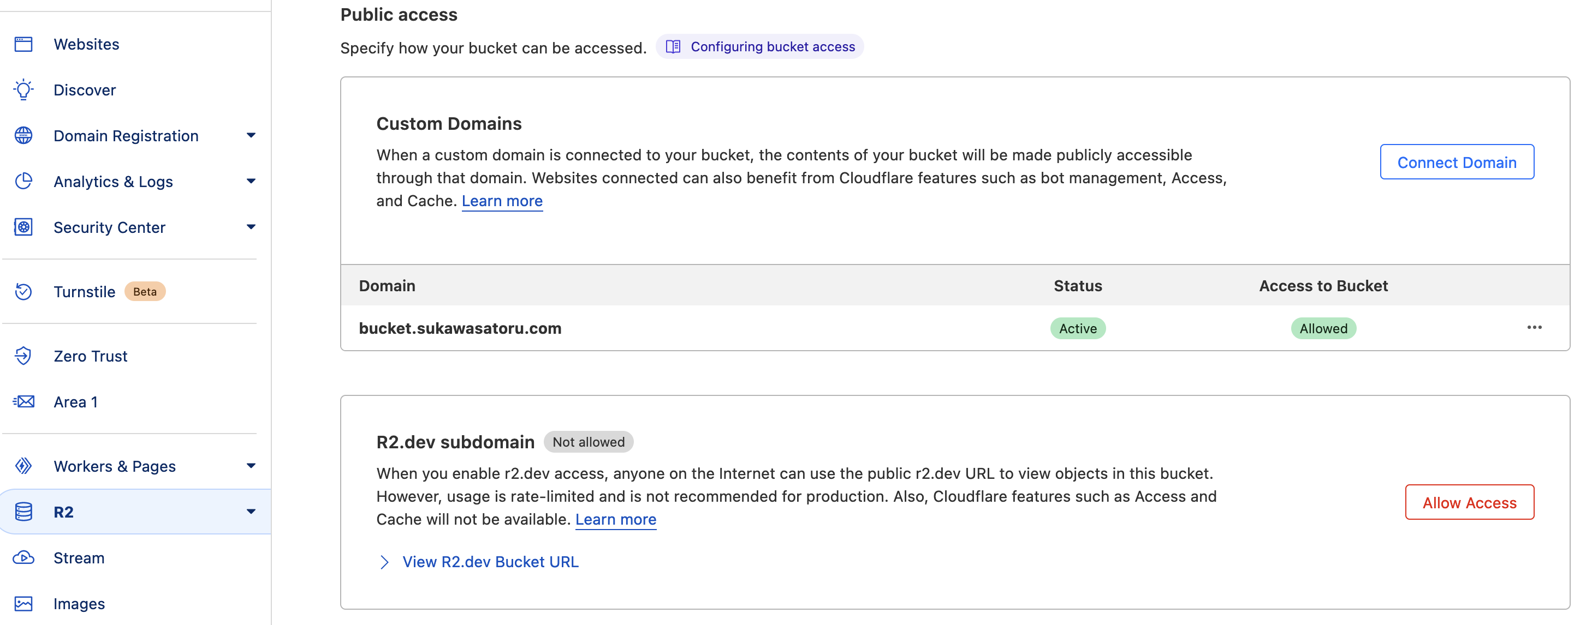1592x625 pixels.
Task: Expand Domain Registration submenu arrow
Action: click(x=251, y=135)
